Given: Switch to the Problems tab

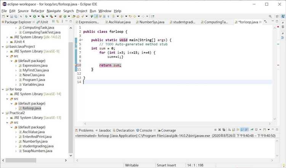Looking at the screenshot, I should click(x=86, y=130).
